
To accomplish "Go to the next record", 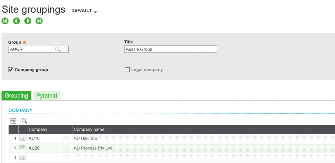I will 28,21.
